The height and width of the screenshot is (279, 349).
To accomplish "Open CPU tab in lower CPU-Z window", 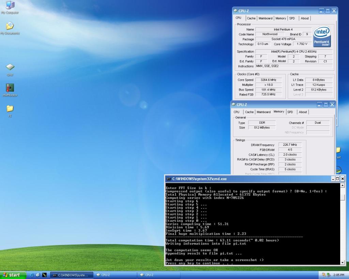I will pos(237,112).
